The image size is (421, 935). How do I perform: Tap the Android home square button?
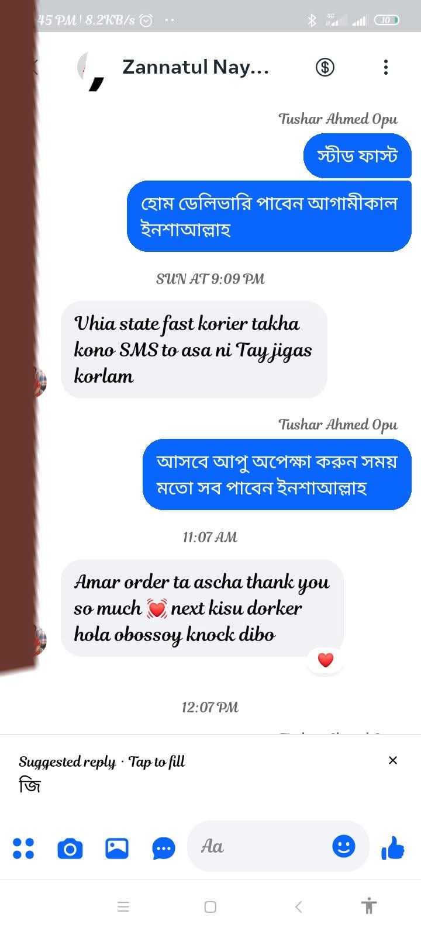pos(210,907)
